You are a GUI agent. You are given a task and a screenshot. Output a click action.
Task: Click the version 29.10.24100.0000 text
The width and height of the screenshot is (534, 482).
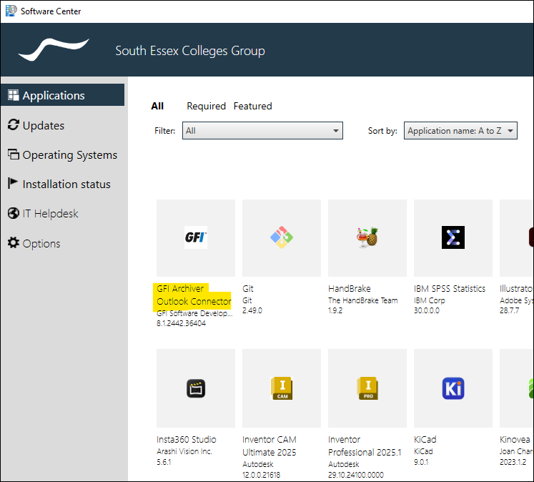[356, 475]
